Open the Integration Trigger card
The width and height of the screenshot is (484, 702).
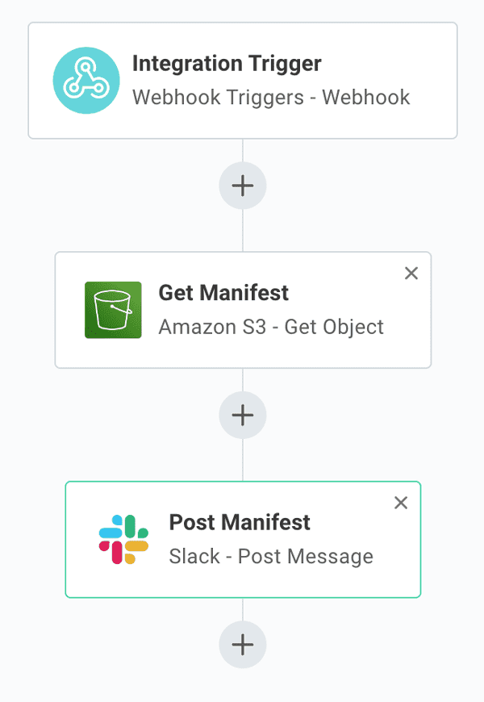pyautogui.click(x=242, y=80)
